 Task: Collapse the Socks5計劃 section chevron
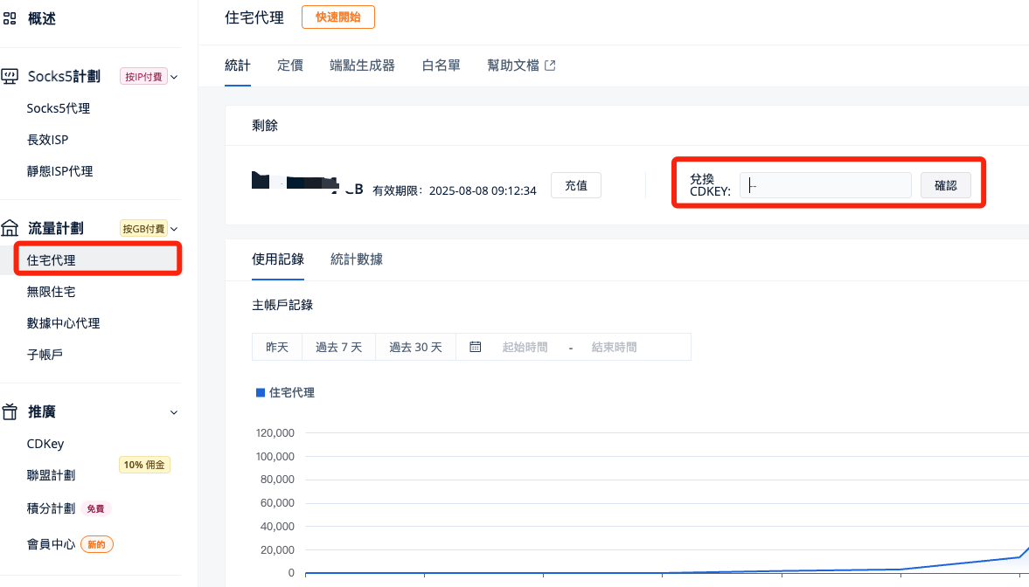point(174,77)
